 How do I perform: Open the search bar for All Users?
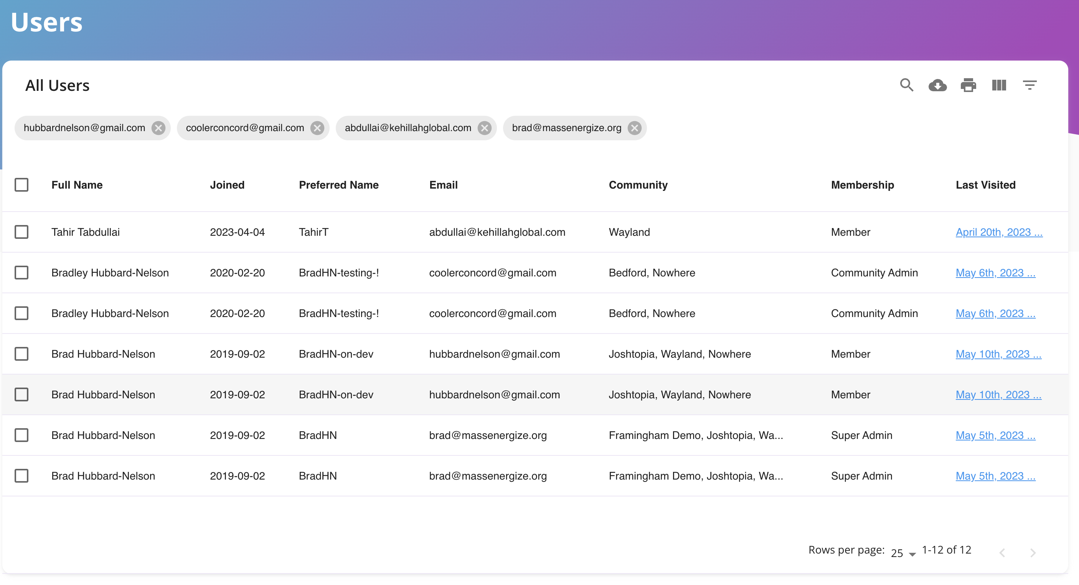point(907,85)
